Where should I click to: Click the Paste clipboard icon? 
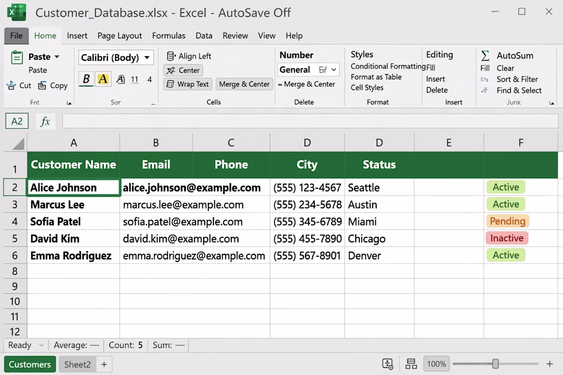click(x=16, y=57)
